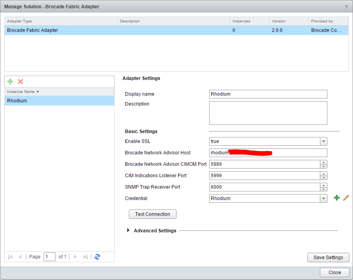The image size is (353, 280).
Task: Click Test Connection button
Action: 152,214
